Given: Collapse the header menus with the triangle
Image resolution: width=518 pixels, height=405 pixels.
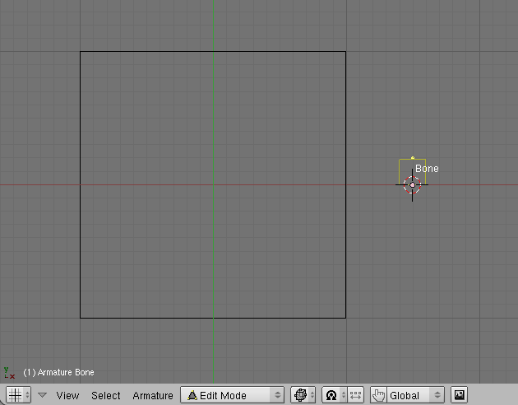Looking at the screenshot, I should coord(42,395).
